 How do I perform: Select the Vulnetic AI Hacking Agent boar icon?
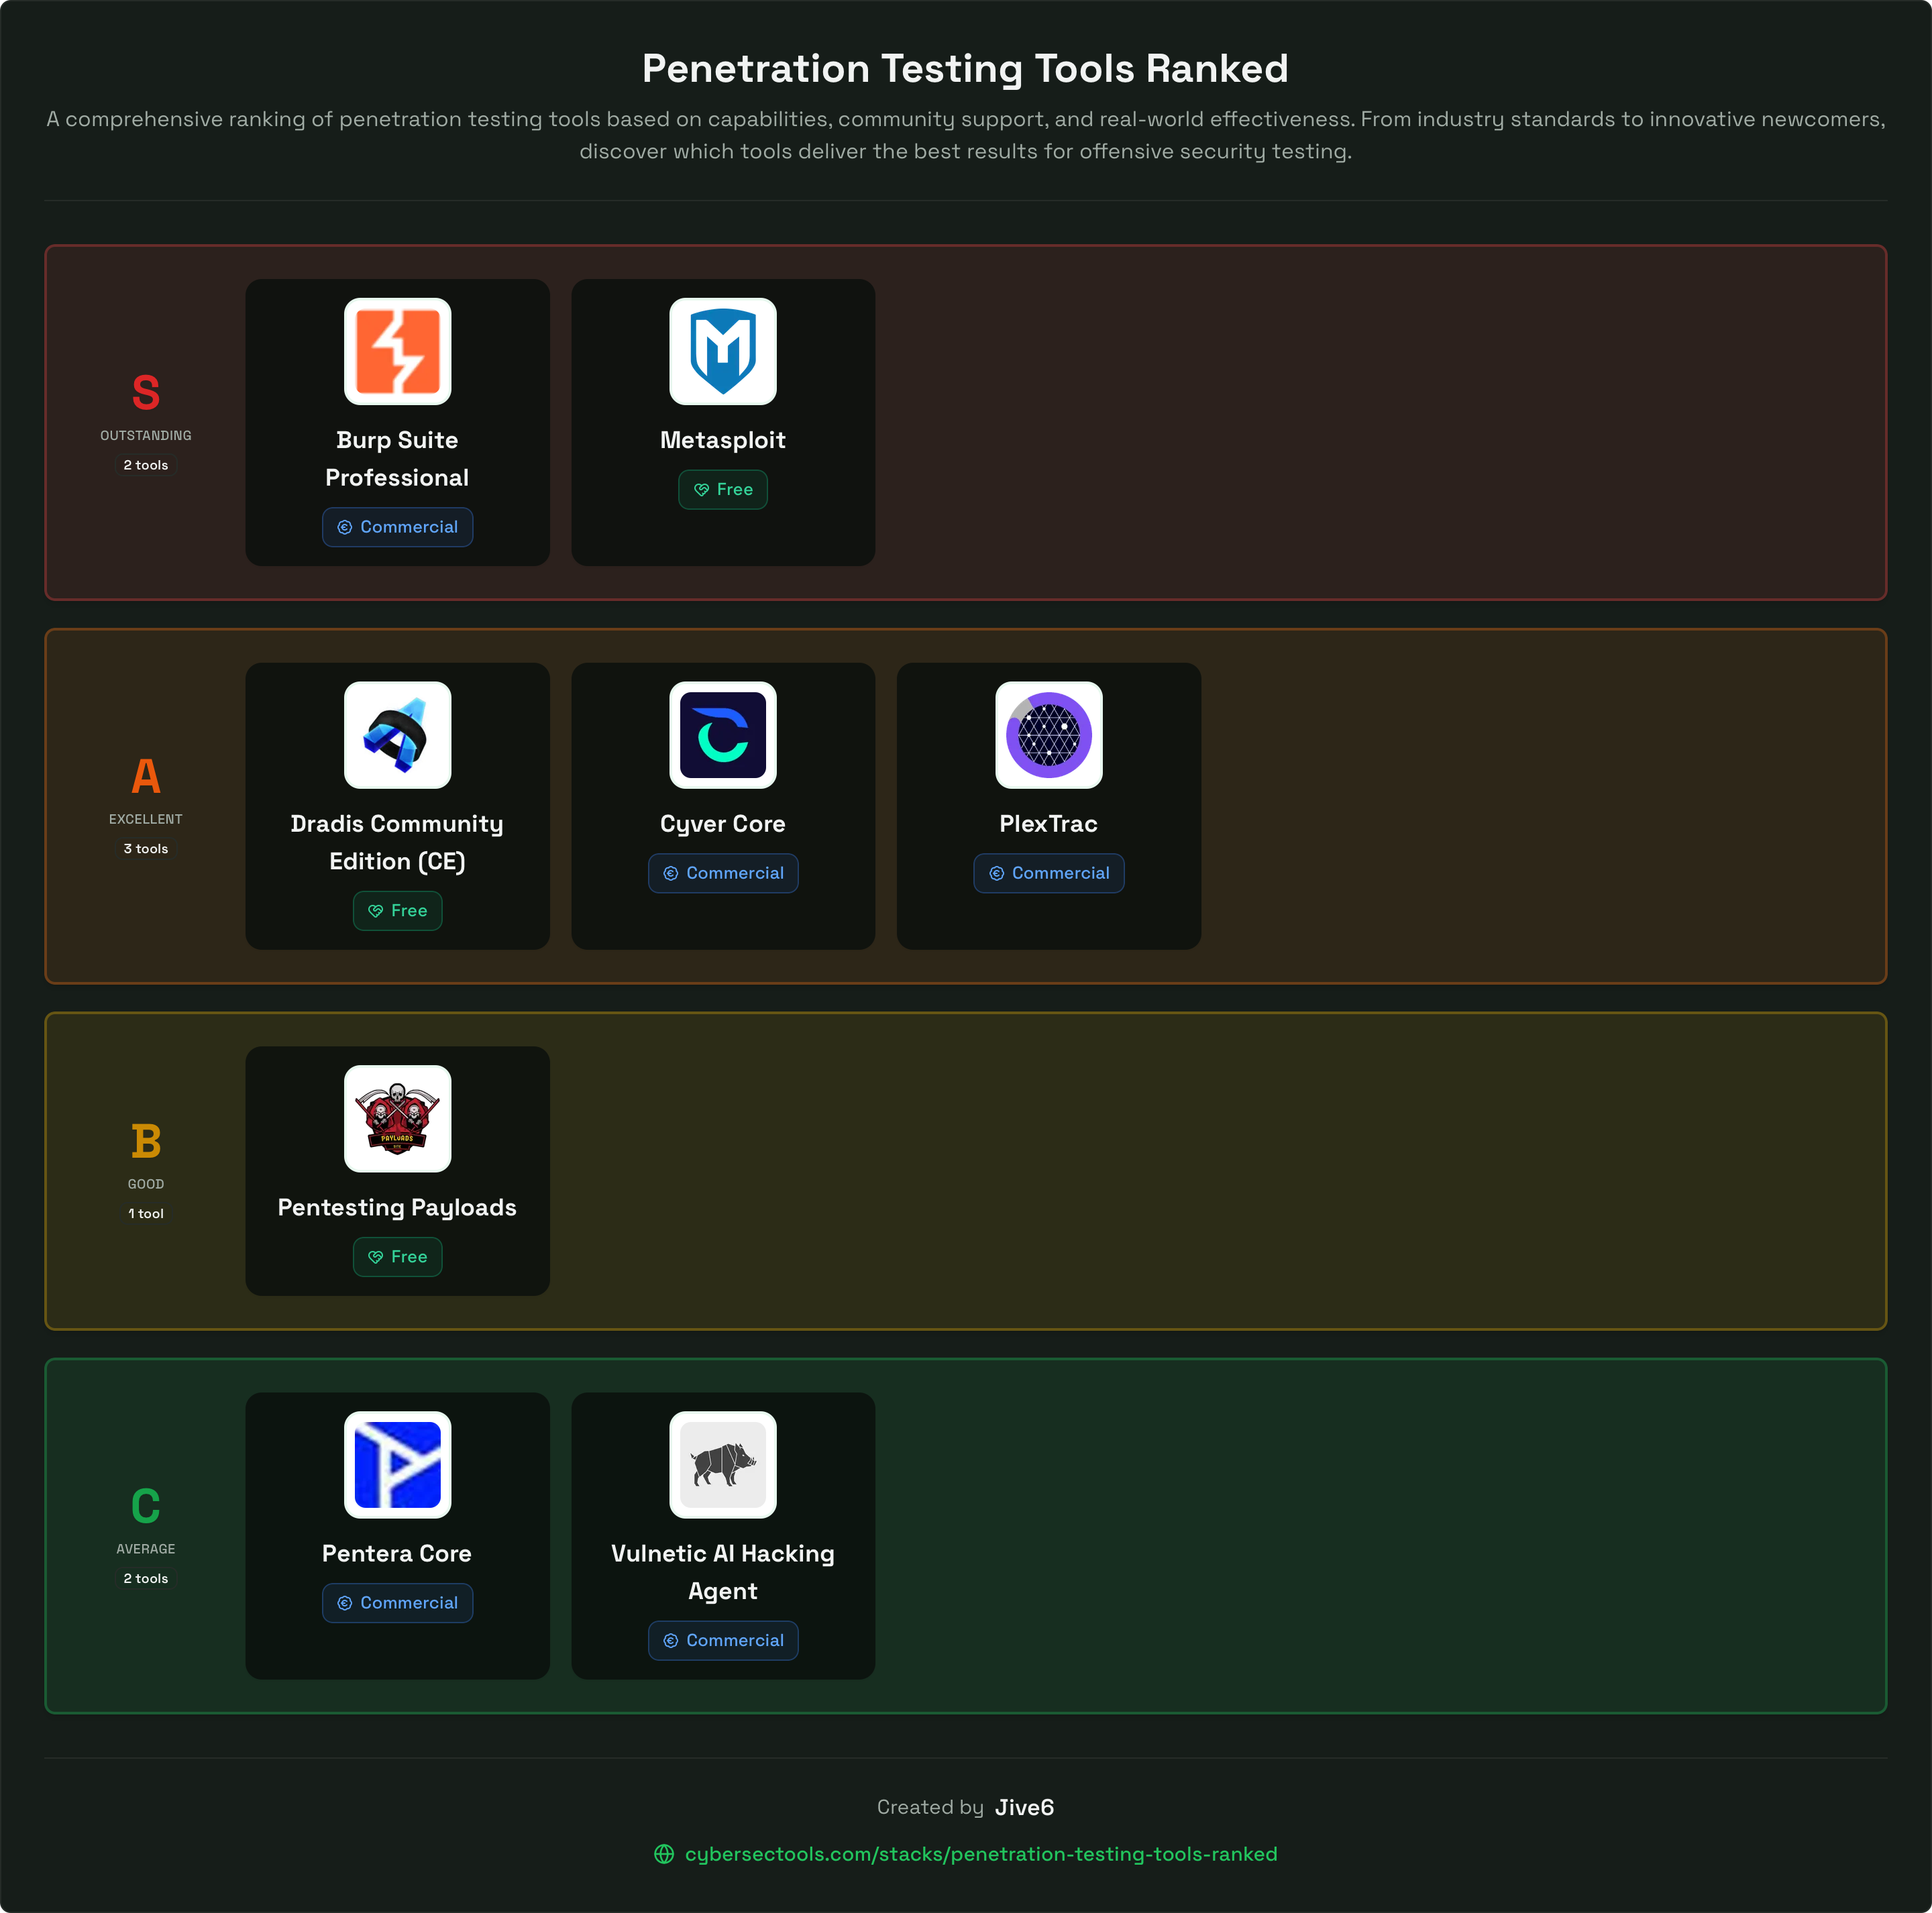(x=723, y=1466)
